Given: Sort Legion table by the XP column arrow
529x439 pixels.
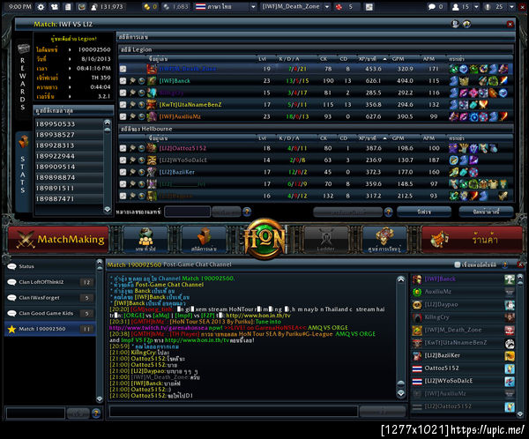Looking at the screenshot, I should pos(385,59).
